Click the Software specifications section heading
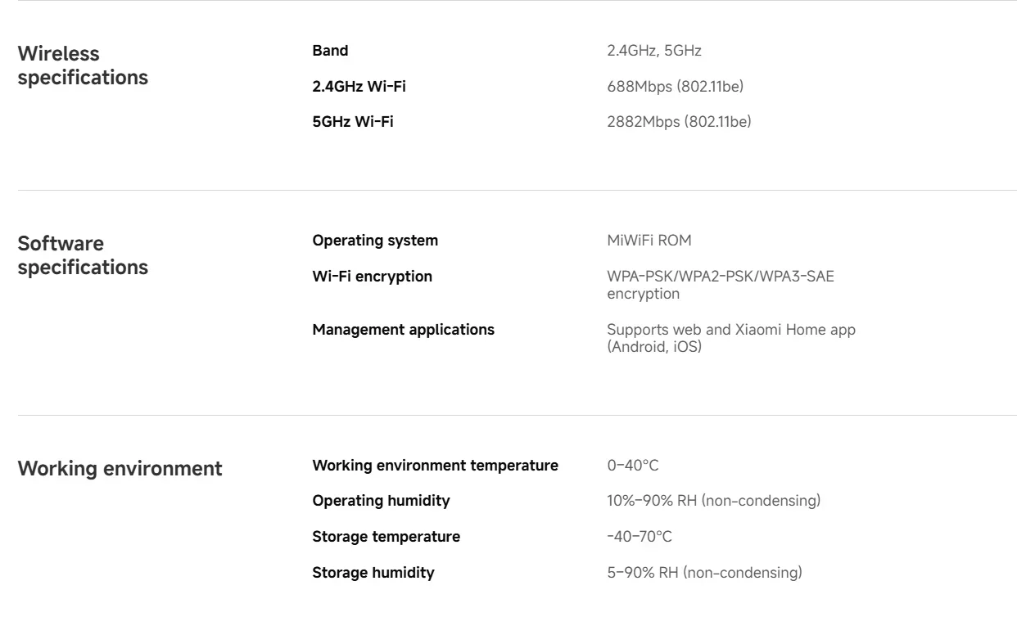This screenshot has height=635, width=1017. [83, 255]
